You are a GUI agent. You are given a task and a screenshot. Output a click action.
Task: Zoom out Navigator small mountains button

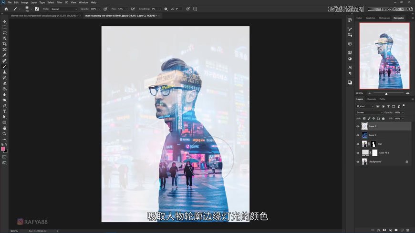coord(370,93)
